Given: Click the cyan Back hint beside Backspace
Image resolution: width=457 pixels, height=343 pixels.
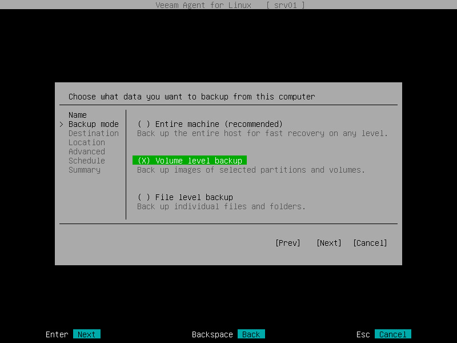Looking at the screenshot, I should 251,334.
